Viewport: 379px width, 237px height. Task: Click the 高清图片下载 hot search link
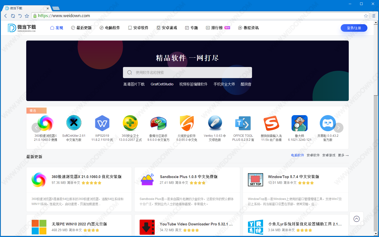coord(134,84)
